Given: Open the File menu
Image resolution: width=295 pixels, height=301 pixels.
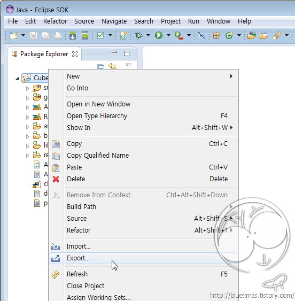Looking at the screenshot, I should [13, 21].
